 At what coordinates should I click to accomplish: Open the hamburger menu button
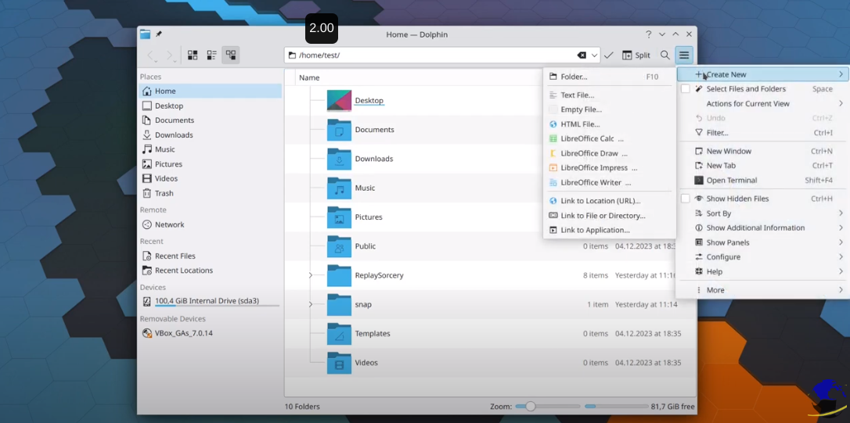tap(684, 56)
